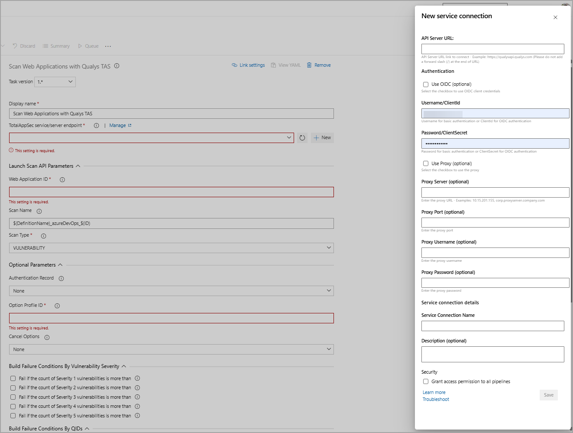
Task: Edit the Display name field
Action: [171, 114]
